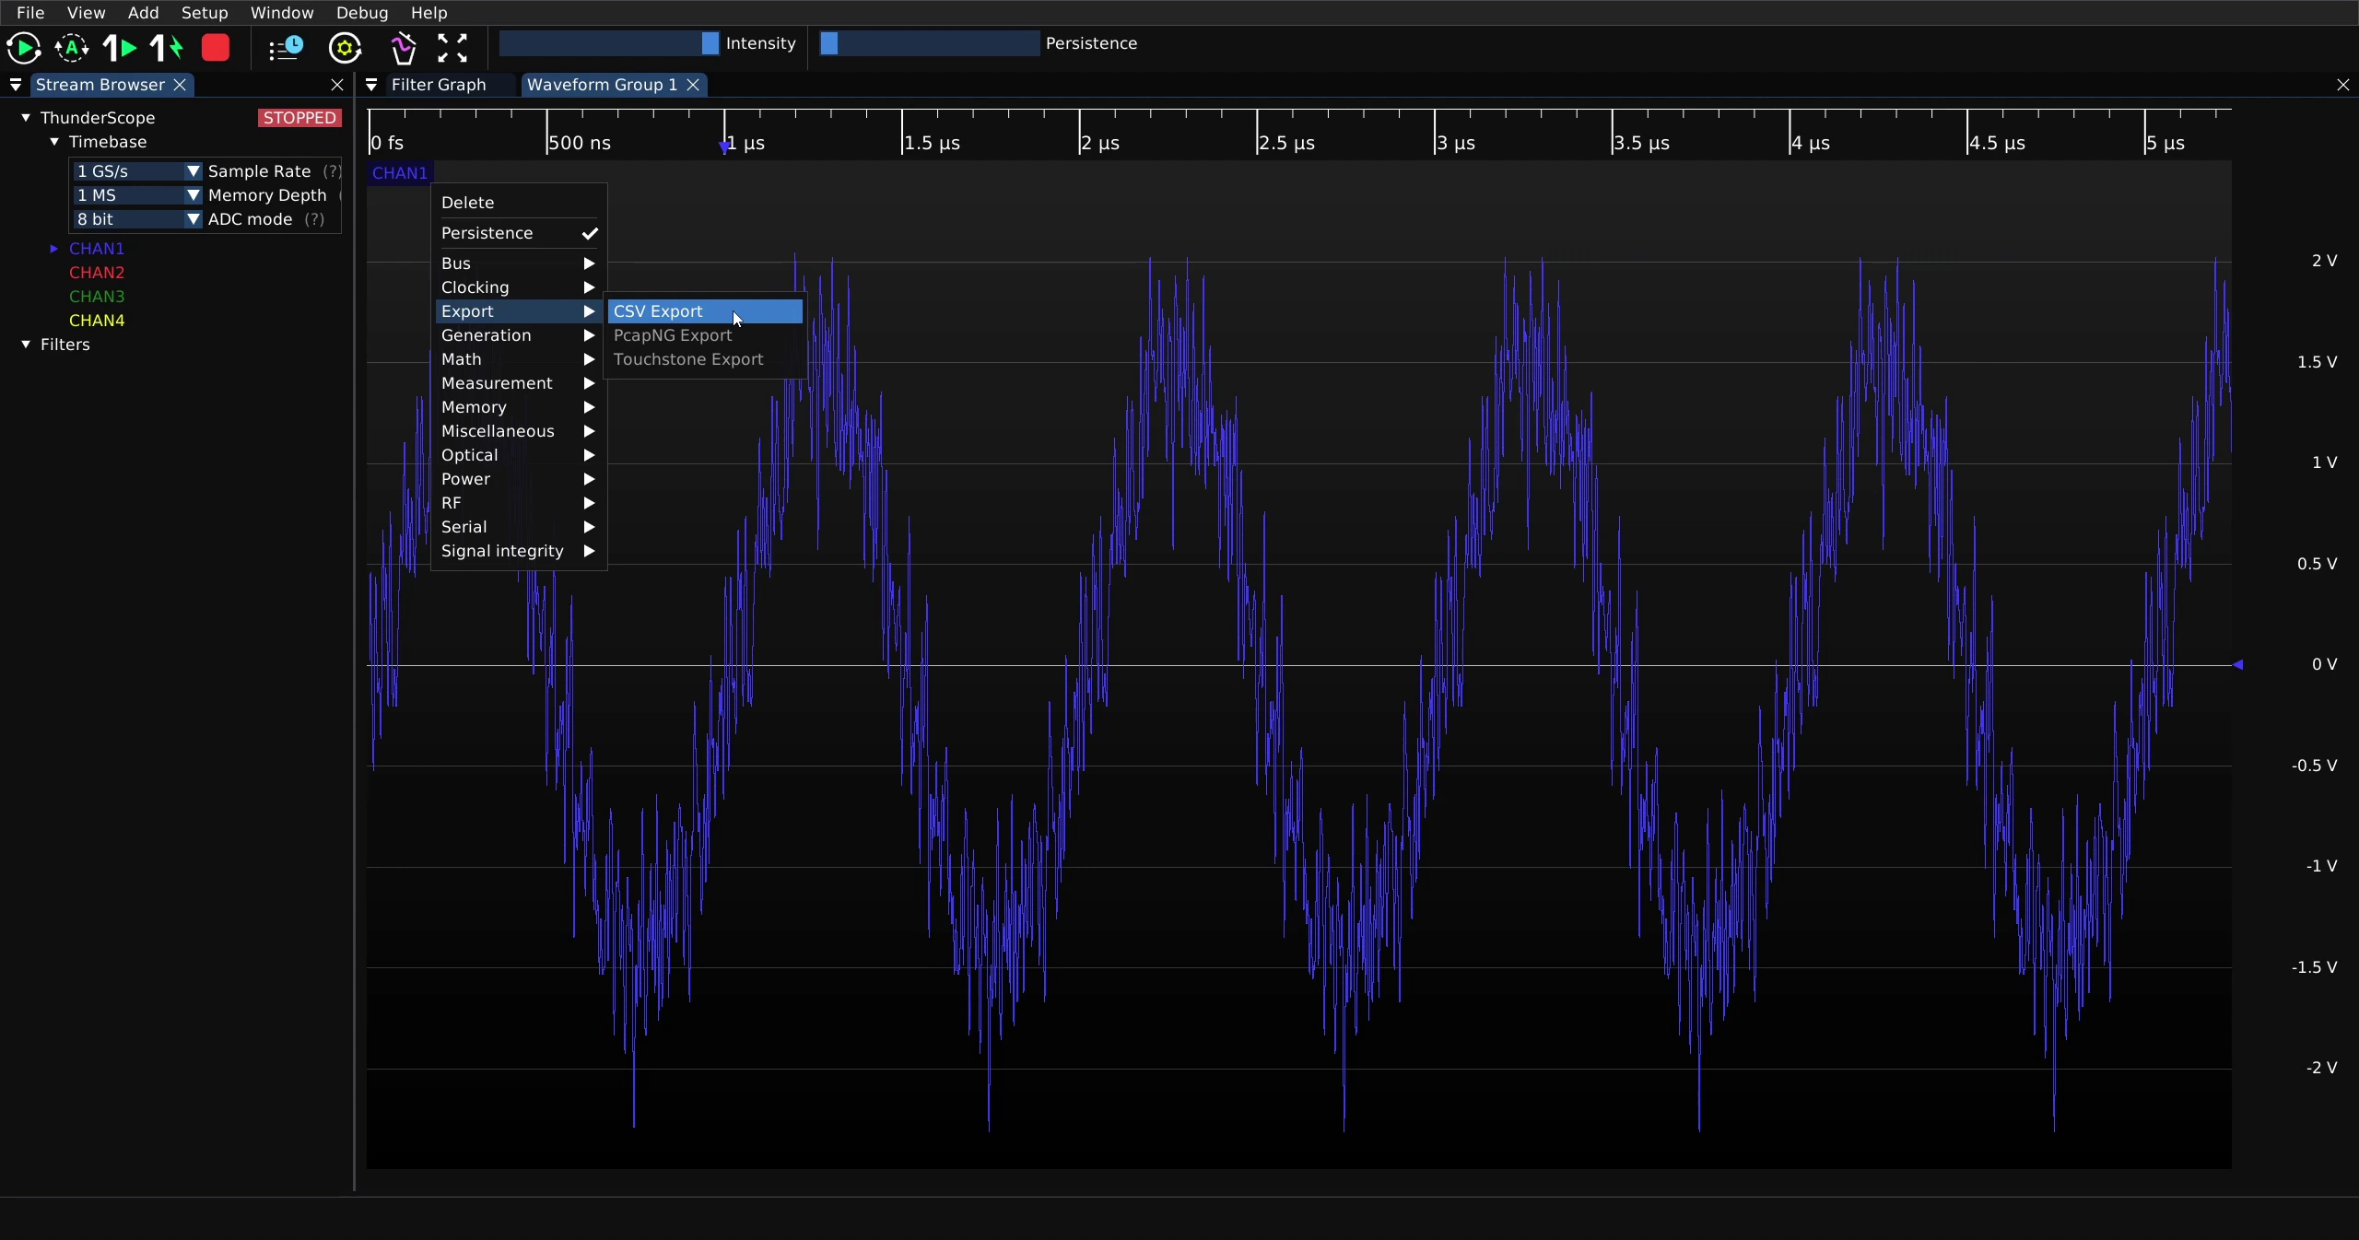The image size is (2359, 1240).
Task: Click the Sample Rate help (?) icon
Action: pos(332,171)
